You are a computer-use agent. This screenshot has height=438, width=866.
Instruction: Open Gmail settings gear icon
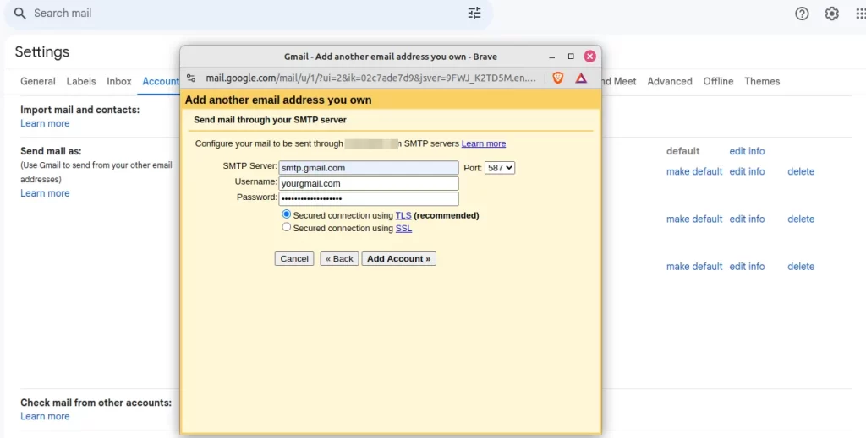click(832, 14)
